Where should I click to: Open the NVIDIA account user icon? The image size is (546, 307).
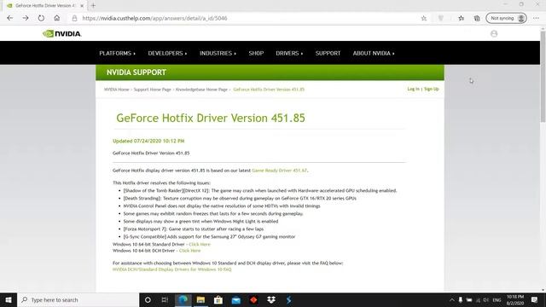coord(494,34)
